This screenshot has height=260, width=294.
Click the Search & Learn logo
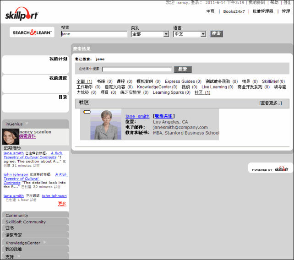tap(32, 32)
